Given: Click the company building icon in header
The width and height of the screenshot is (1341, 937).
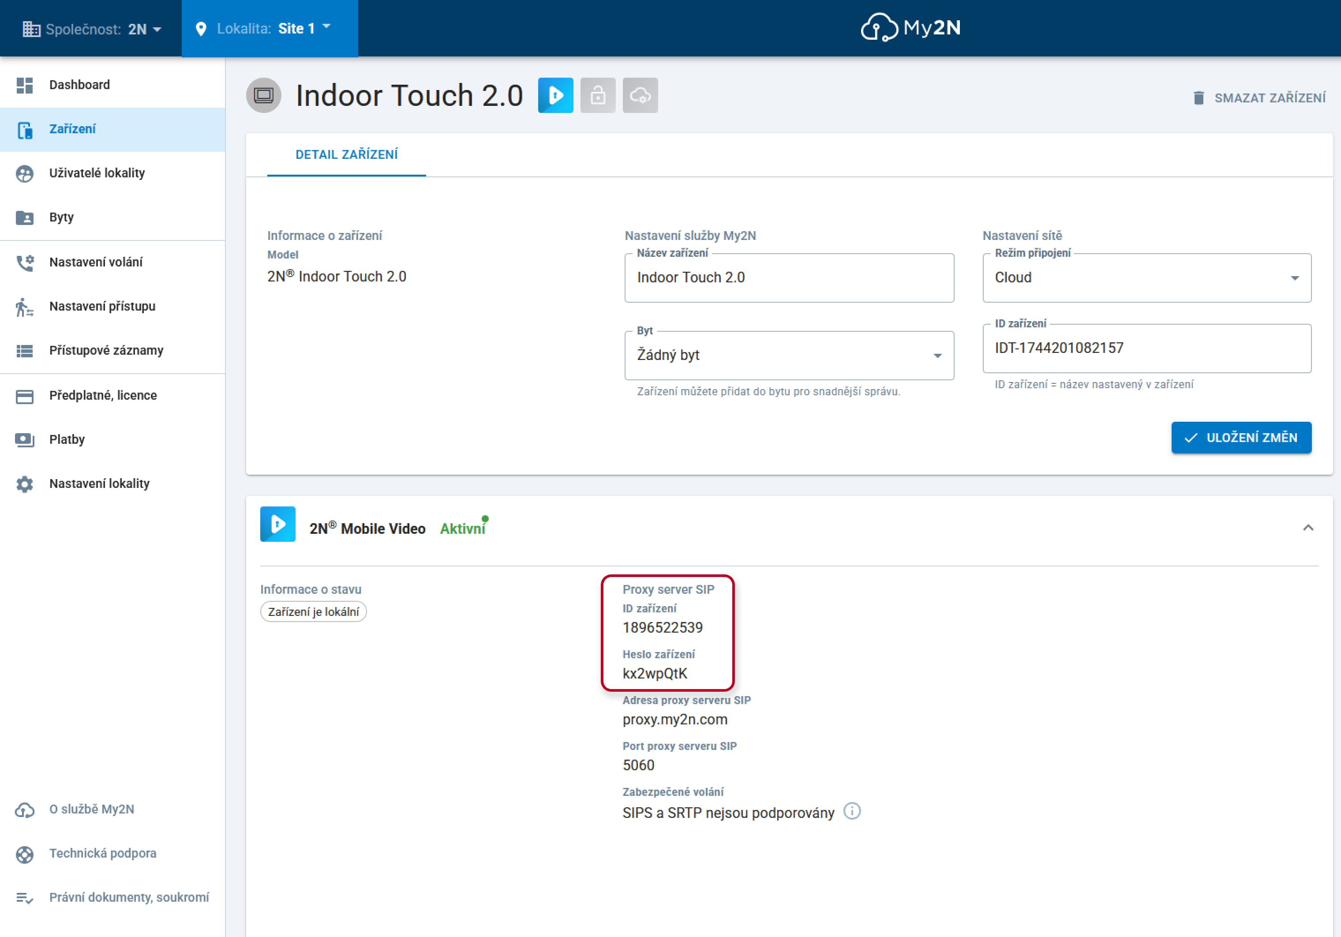Looking at the screenshot, I should click(x=31, y=29).
